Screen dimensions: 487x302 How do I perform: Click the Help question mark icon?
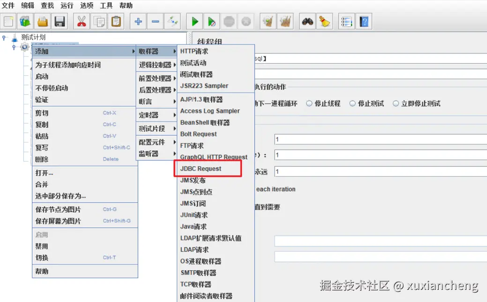click(x=364, y=22)
